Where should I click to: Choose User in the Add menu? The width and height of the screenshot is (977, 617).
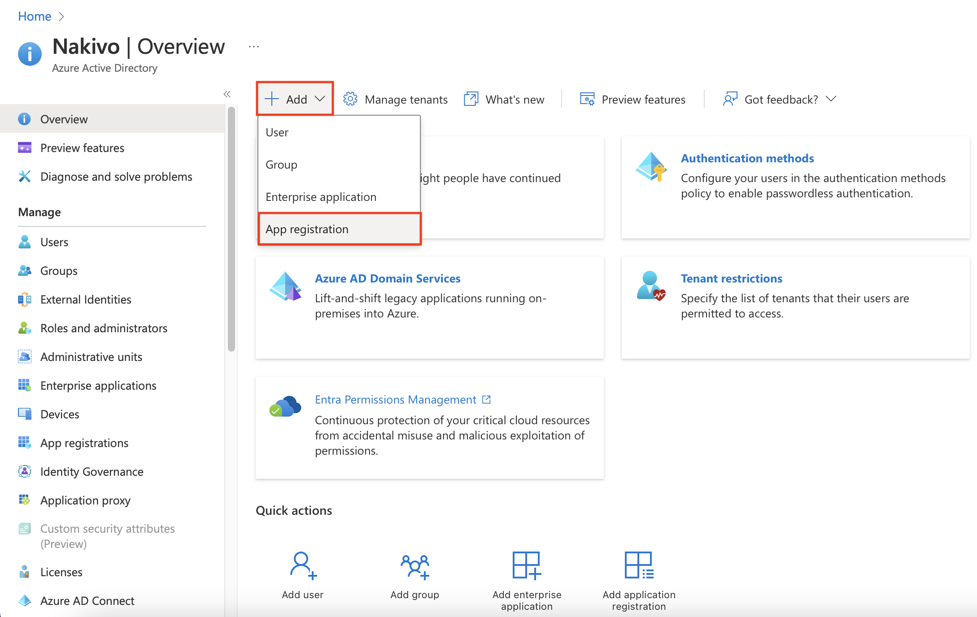tap(277, 132)
